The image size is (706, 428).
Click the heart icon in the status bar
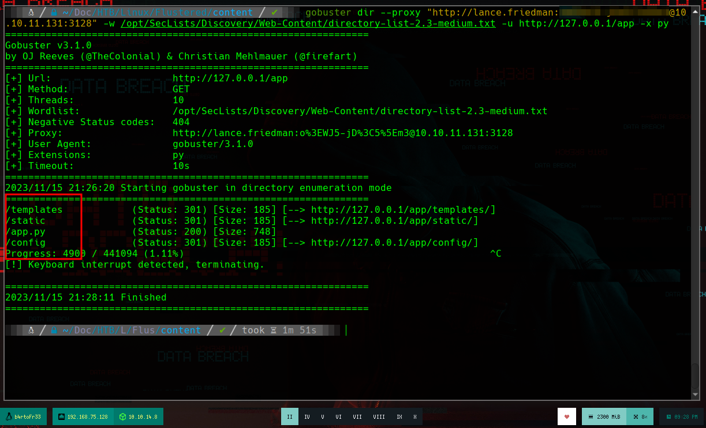point(567,416)
